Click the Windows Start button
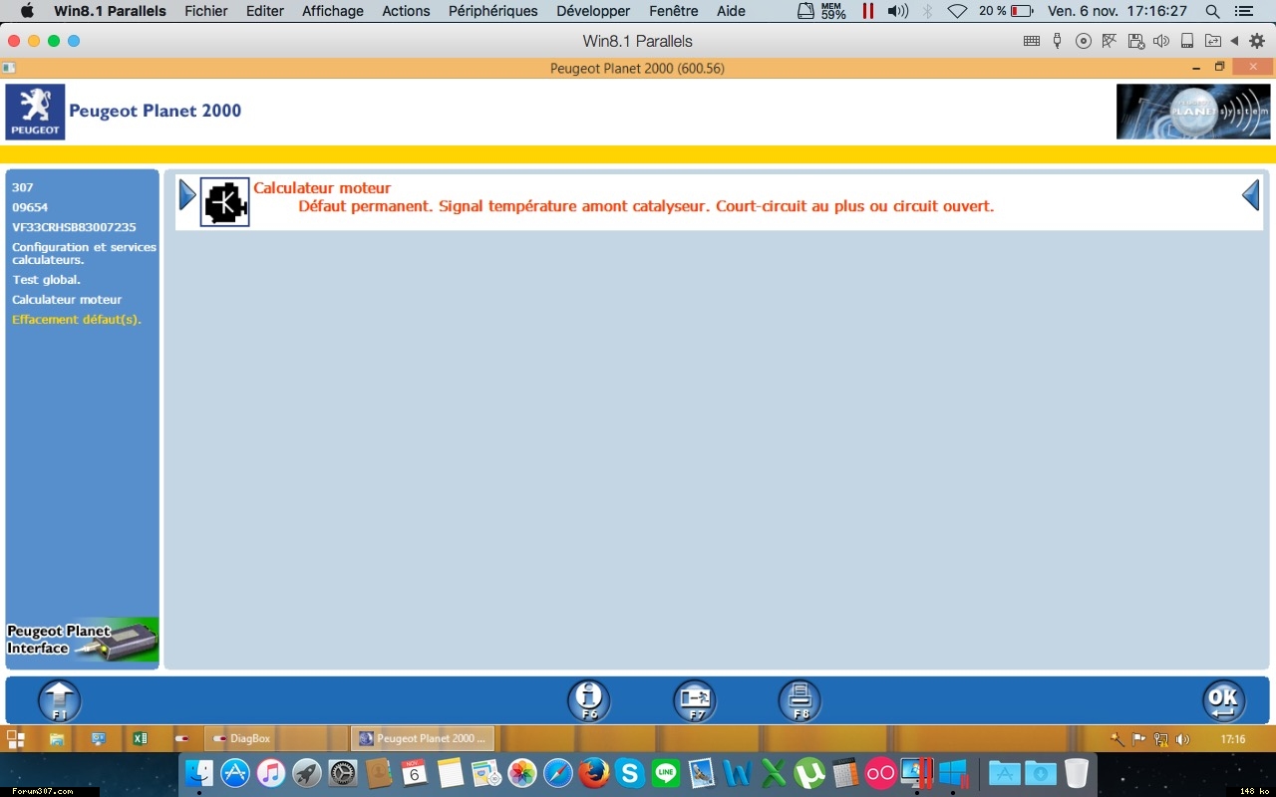The image size is (1276, 797). click(16, 739)
